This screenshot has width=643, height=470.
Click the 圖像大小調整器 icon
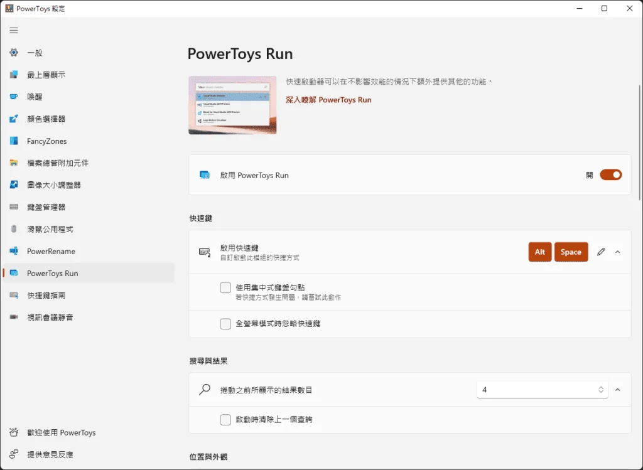click(14, 185)
